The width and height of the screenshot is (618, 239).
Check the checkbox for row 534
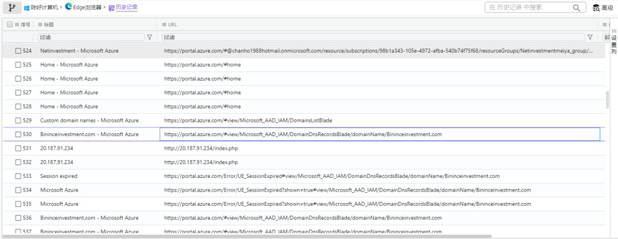(18, 190)
